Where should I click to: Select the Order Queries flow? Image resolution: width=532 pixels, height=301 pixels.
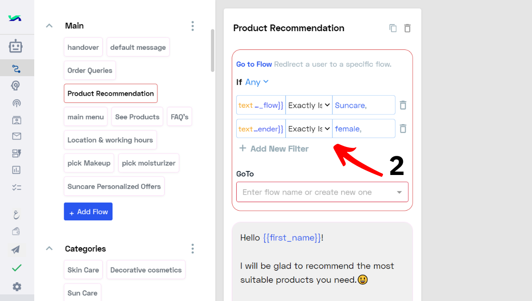(x=89, y=70)
